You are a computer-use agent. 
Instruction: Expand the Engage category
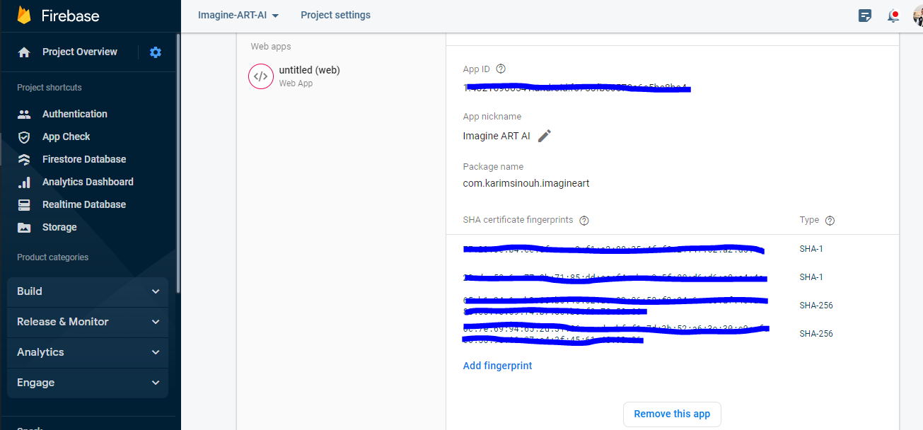[x=88, y=383]
